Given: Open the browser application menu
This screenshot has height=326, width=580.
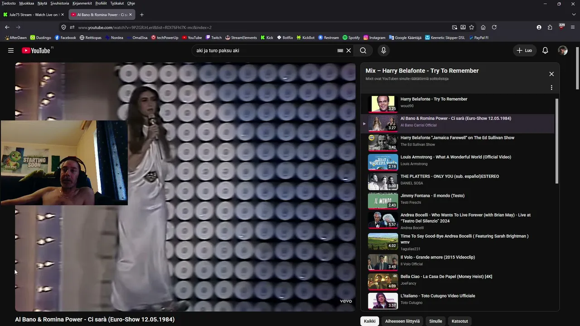Looking at the screenshot, I should [x=573, y=27].
